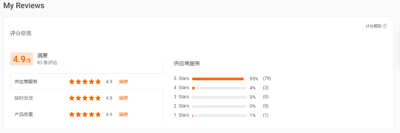
Task: Click the 满意 label beside 按时发货
Action: coord(123,98)
